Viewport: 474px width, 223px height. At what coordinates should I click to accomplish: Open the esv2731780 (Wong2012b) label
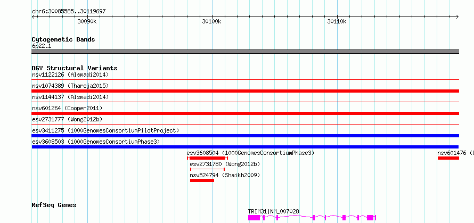click(x=225, y=164)
